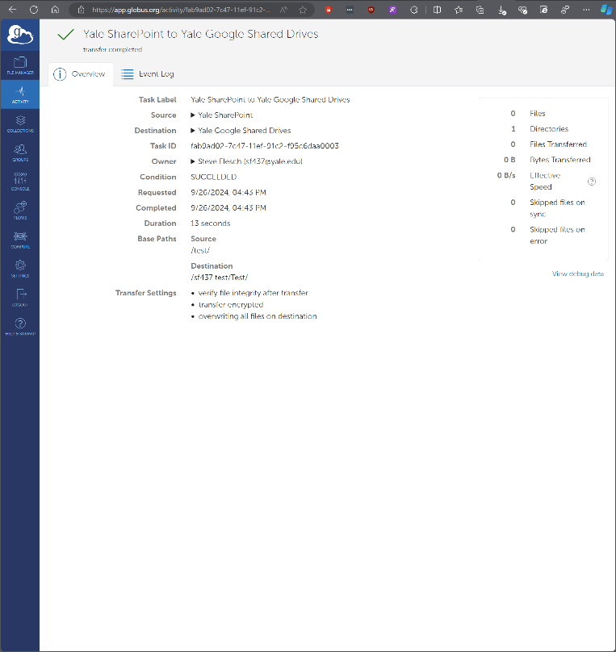
Task: Open the Console section in sidebar
Action: (x=19, y=181)
